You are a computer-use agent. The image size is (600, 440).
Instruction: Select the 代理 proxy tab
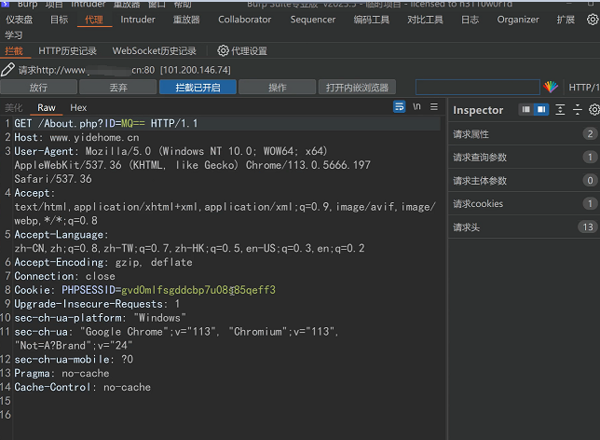(x=94, y=20)
